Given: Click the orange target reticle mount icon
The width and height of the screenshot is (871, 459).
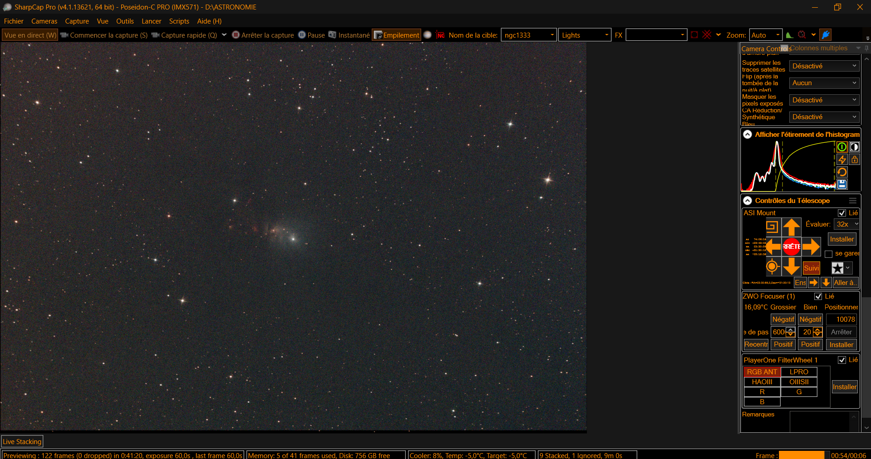Looking at the screenshot, I should pos(773,267).
